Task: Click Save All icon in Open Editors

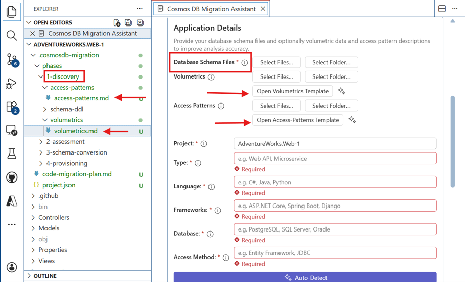Action: [x=128, y=22]
